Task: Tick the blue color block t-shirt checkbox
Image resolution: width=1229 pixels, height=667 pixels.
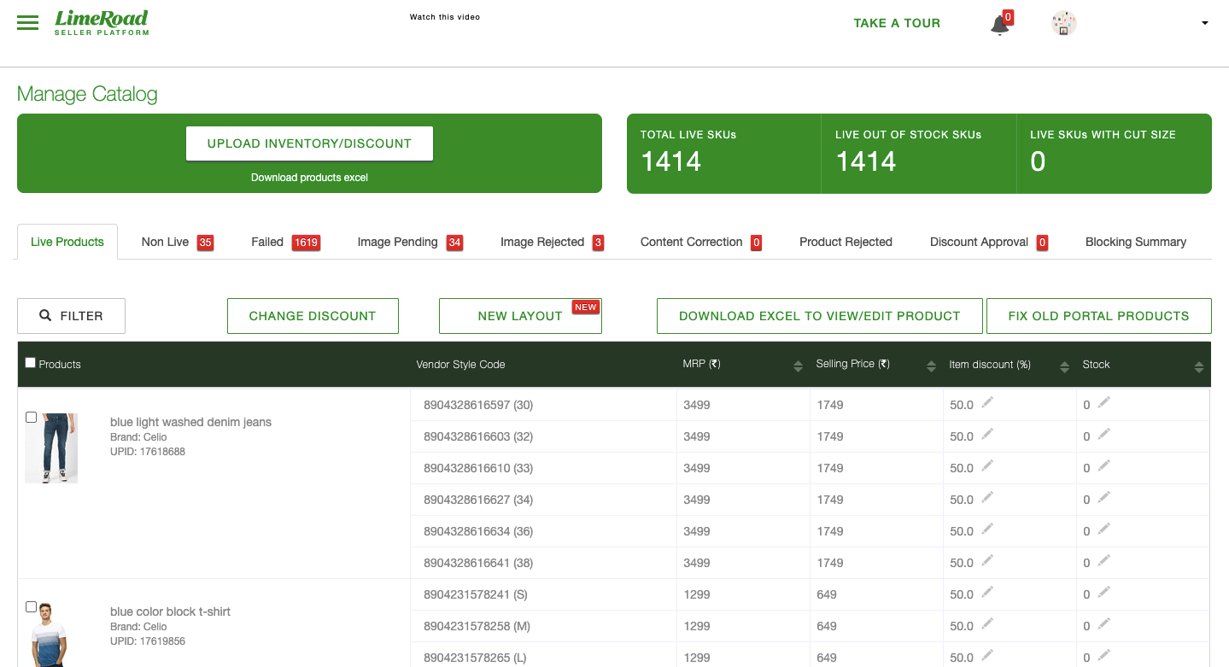Action: pos(32,607)
